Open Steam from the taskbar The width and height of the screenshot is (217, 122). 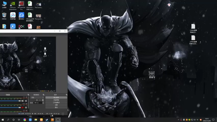47,120
